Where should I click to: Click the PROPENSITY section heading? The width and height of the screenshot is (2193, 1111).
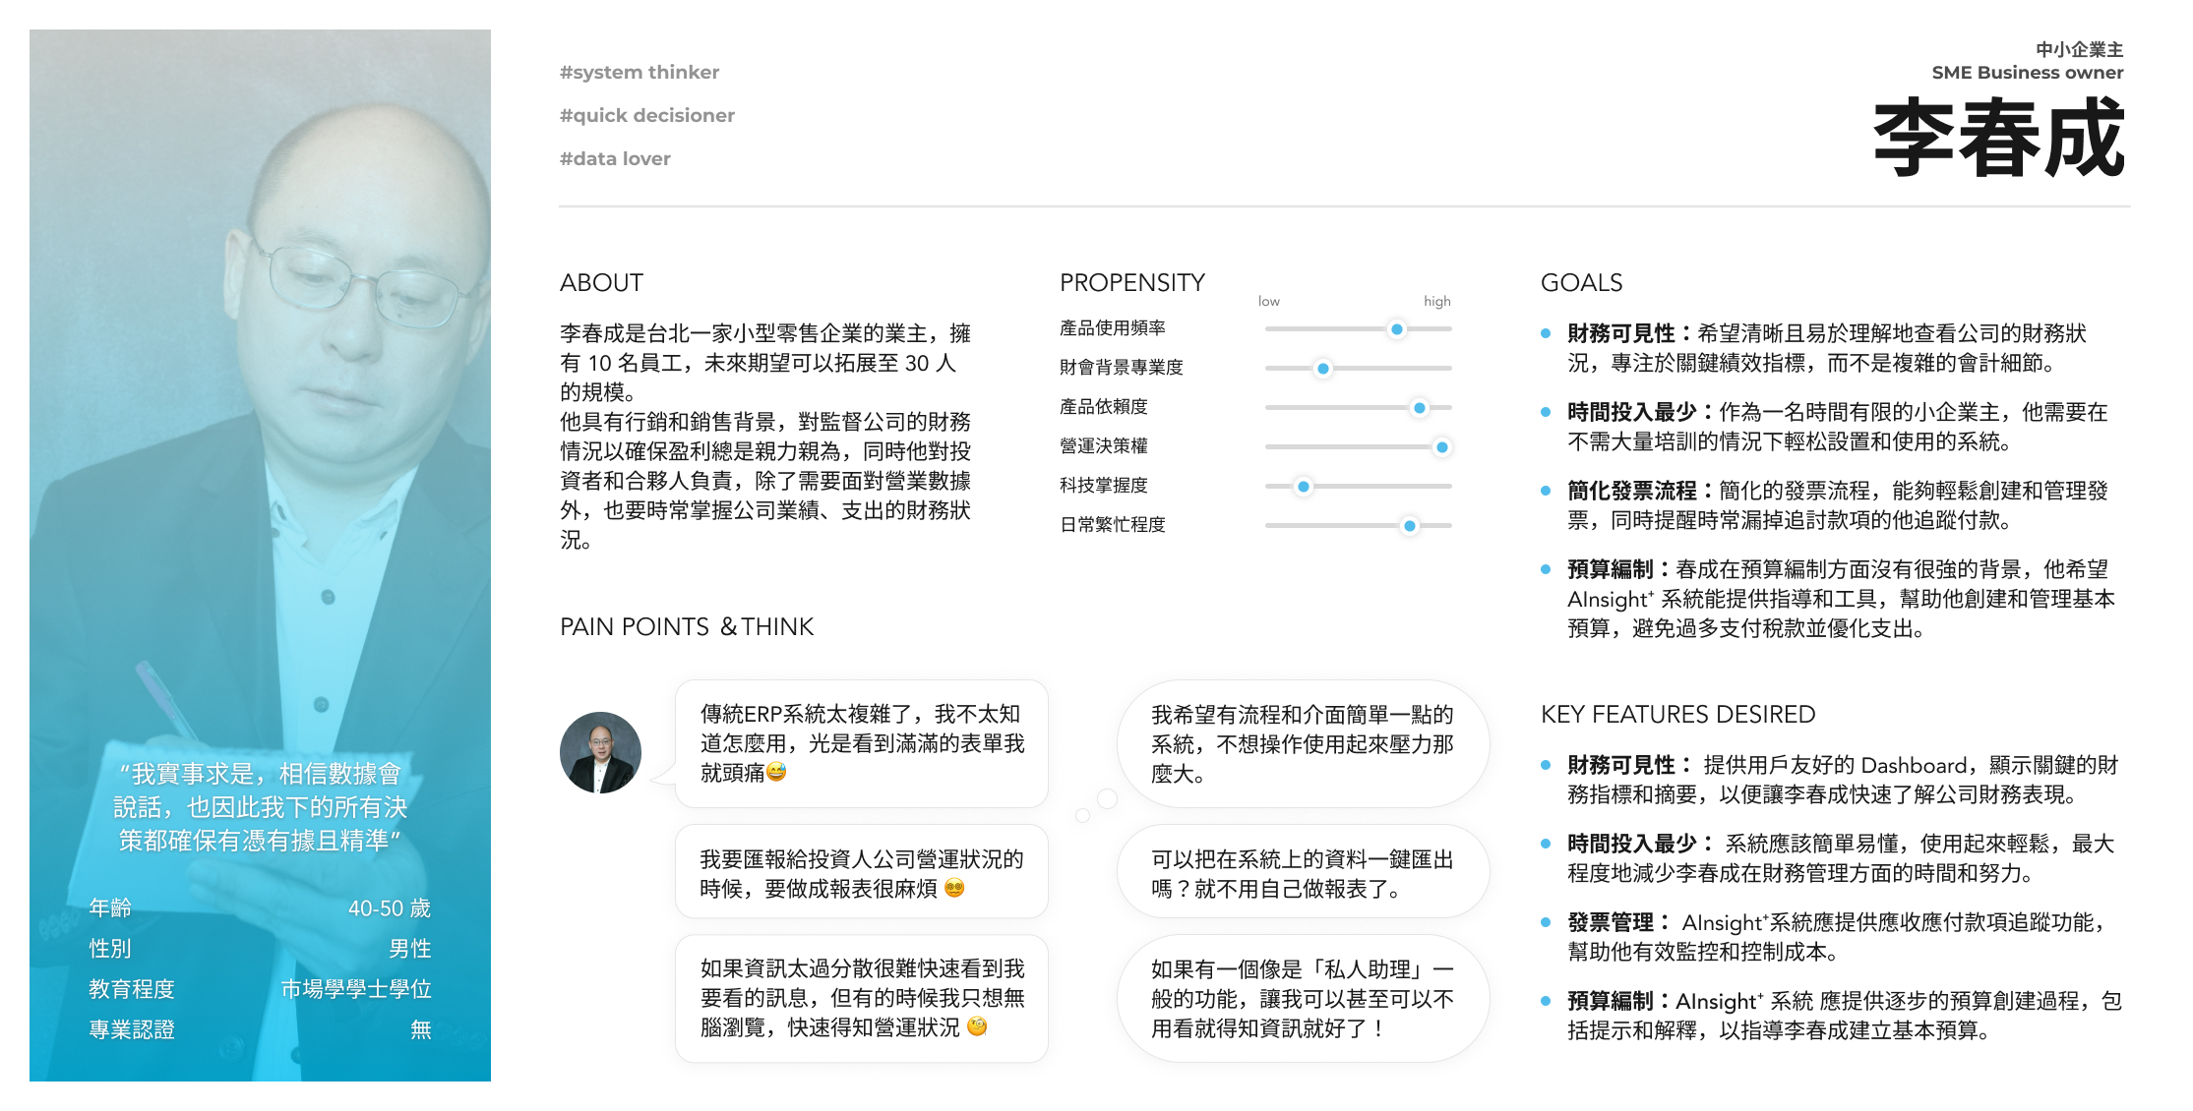[1132, 283]
